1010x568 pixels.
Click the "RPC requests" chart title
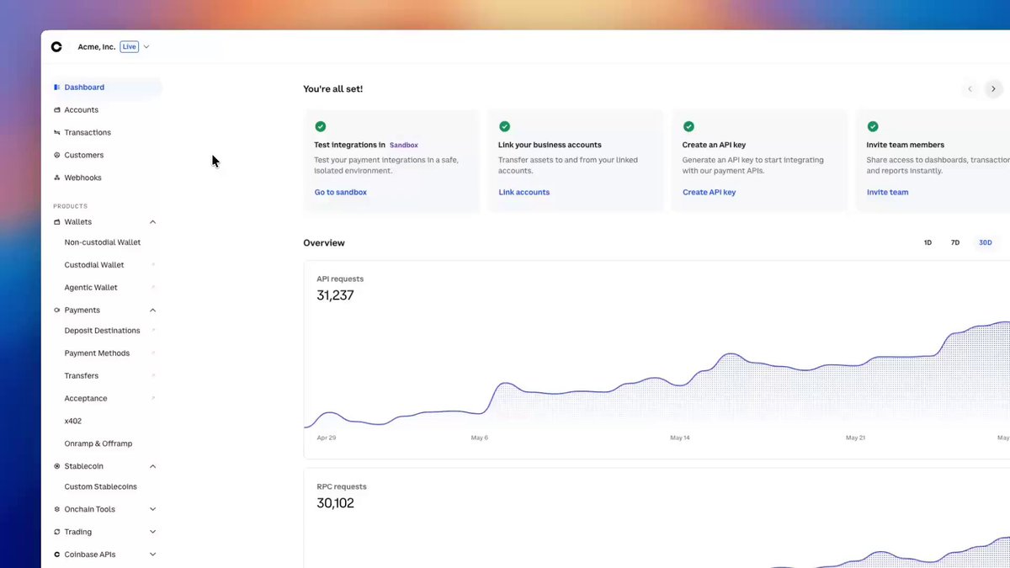[x=342, y=487]
